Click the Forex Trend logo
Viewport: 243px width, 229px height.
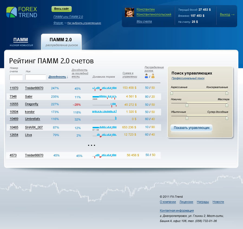[22, 12]
